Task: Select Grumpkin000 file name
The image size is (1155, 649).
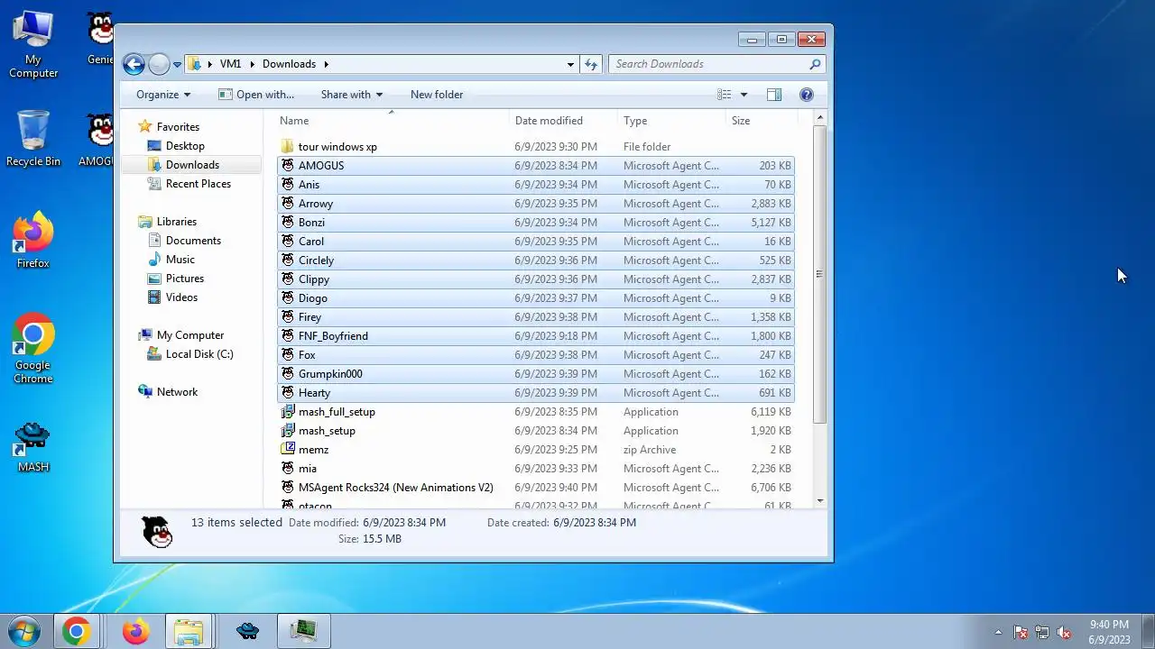Action: (x=330, y=374)
